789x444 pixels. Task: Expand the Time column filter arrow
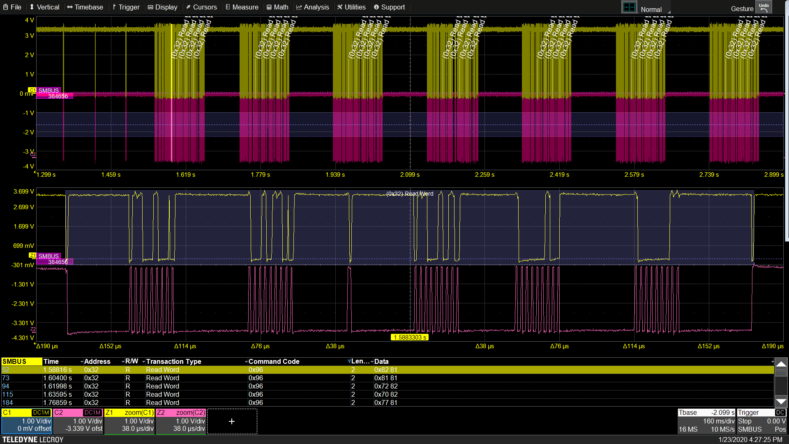click(82, 362)
